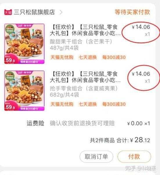Tap 每300减30 tag on second item
Image resolution: width=160 pixels, height=175 pixels.
coord(114,104)
